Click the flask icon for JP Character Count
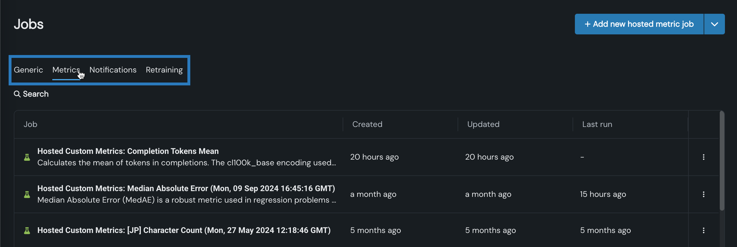737x247 pixels. (x=27, y=230)
